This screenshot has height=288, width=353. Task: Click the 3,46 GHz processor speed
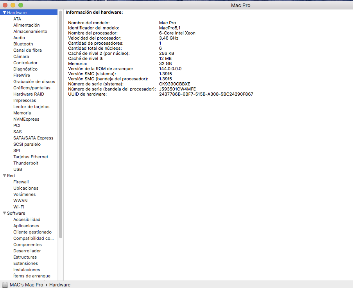tap(168, 38)
